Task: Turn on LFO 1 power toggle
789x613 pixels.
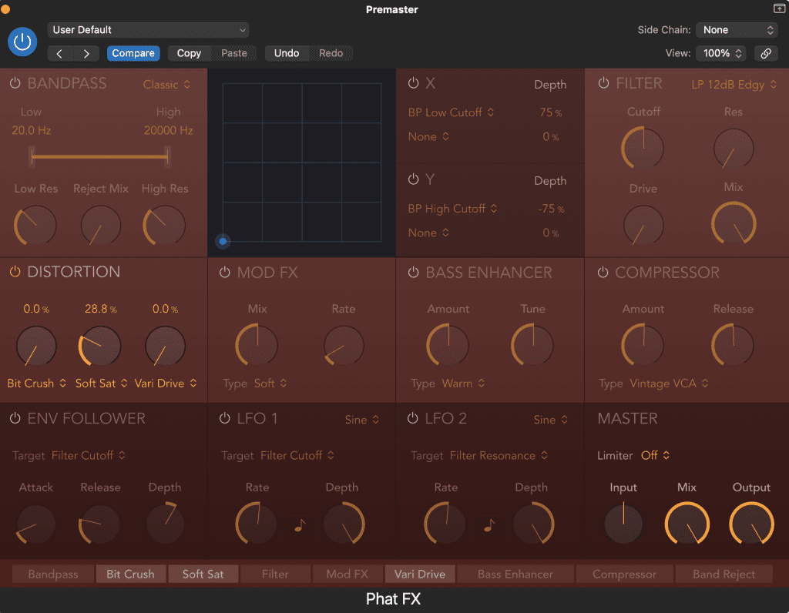Action: (x=224, y=418)
